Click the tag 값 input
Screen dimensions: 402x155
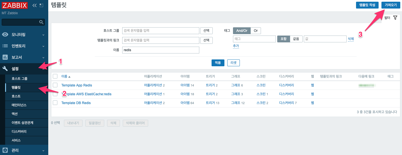point(325,39)
